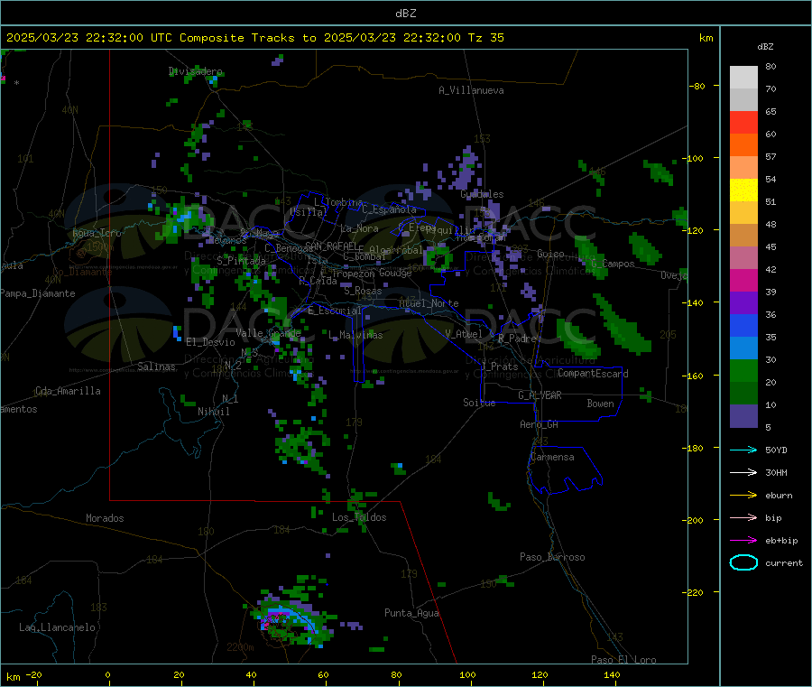812x687 pixels.
Task: Select the magenta 42 dBZ legend color
Action: (743, 280)
